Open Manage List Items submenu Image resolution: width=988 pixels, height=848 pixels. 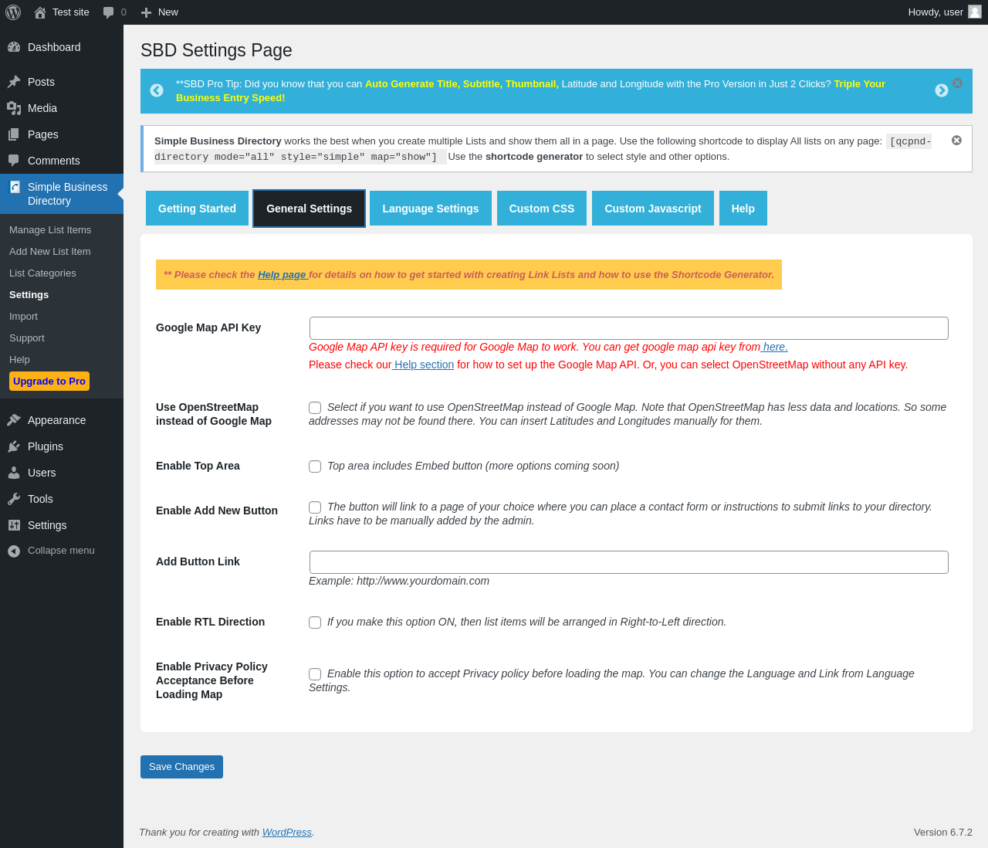tap(50, 230)
